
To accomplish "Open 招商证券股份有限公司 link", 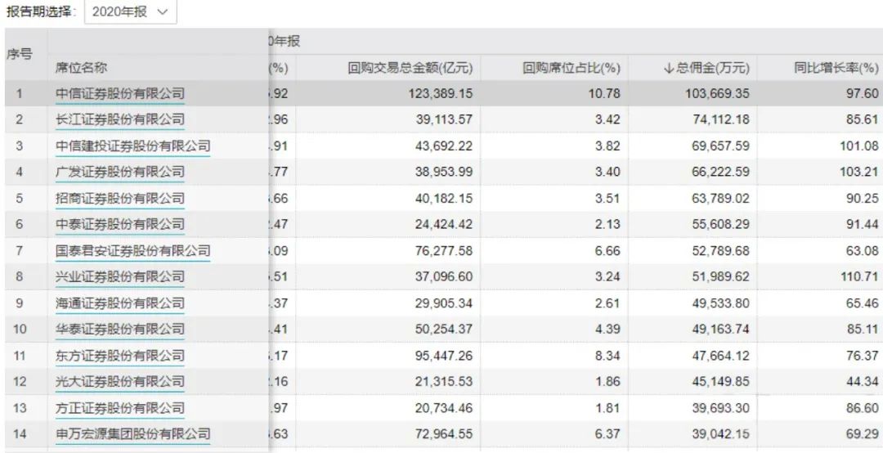I will (x=119, y=198).
